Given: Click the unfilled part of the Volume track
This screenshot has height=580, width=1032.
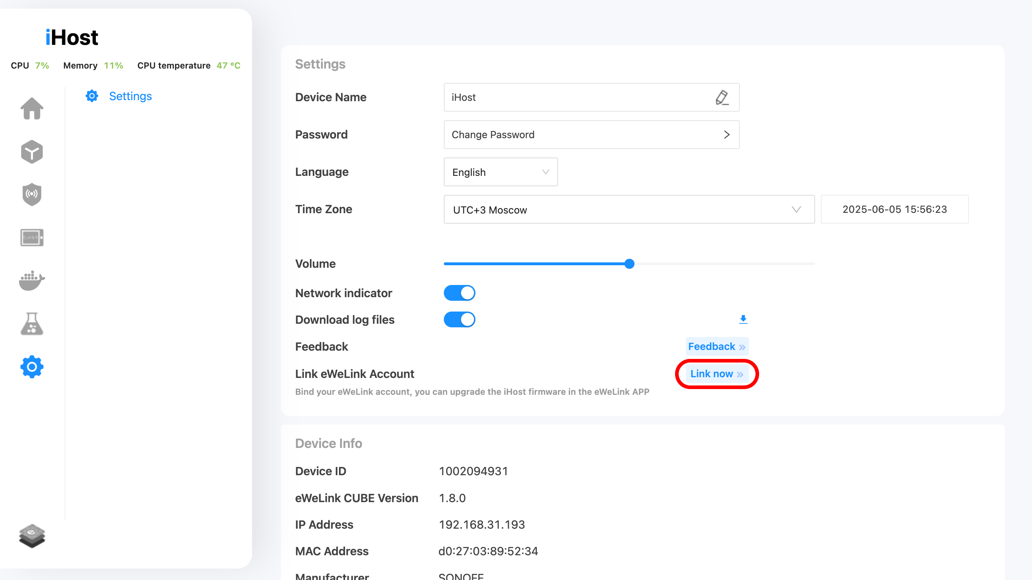Looking at the screenshot, I should click(x=724, y=263).
